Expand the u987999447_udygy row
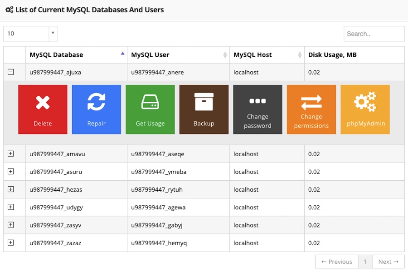408x272 pixels. pyautogui.click(x=11, y=207)
